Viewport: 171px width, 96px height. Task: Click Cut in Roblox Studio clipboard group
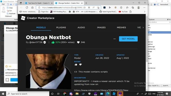(9, 11)
